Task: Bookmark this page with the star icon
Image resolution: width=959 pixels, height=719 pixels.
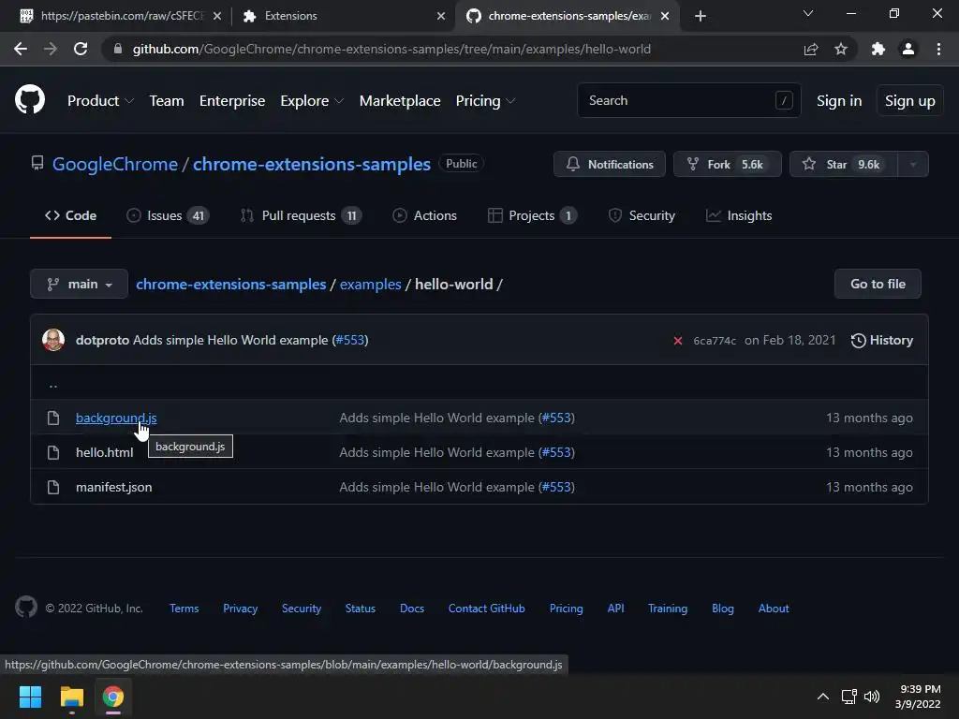Action: (x=841, y=49)
